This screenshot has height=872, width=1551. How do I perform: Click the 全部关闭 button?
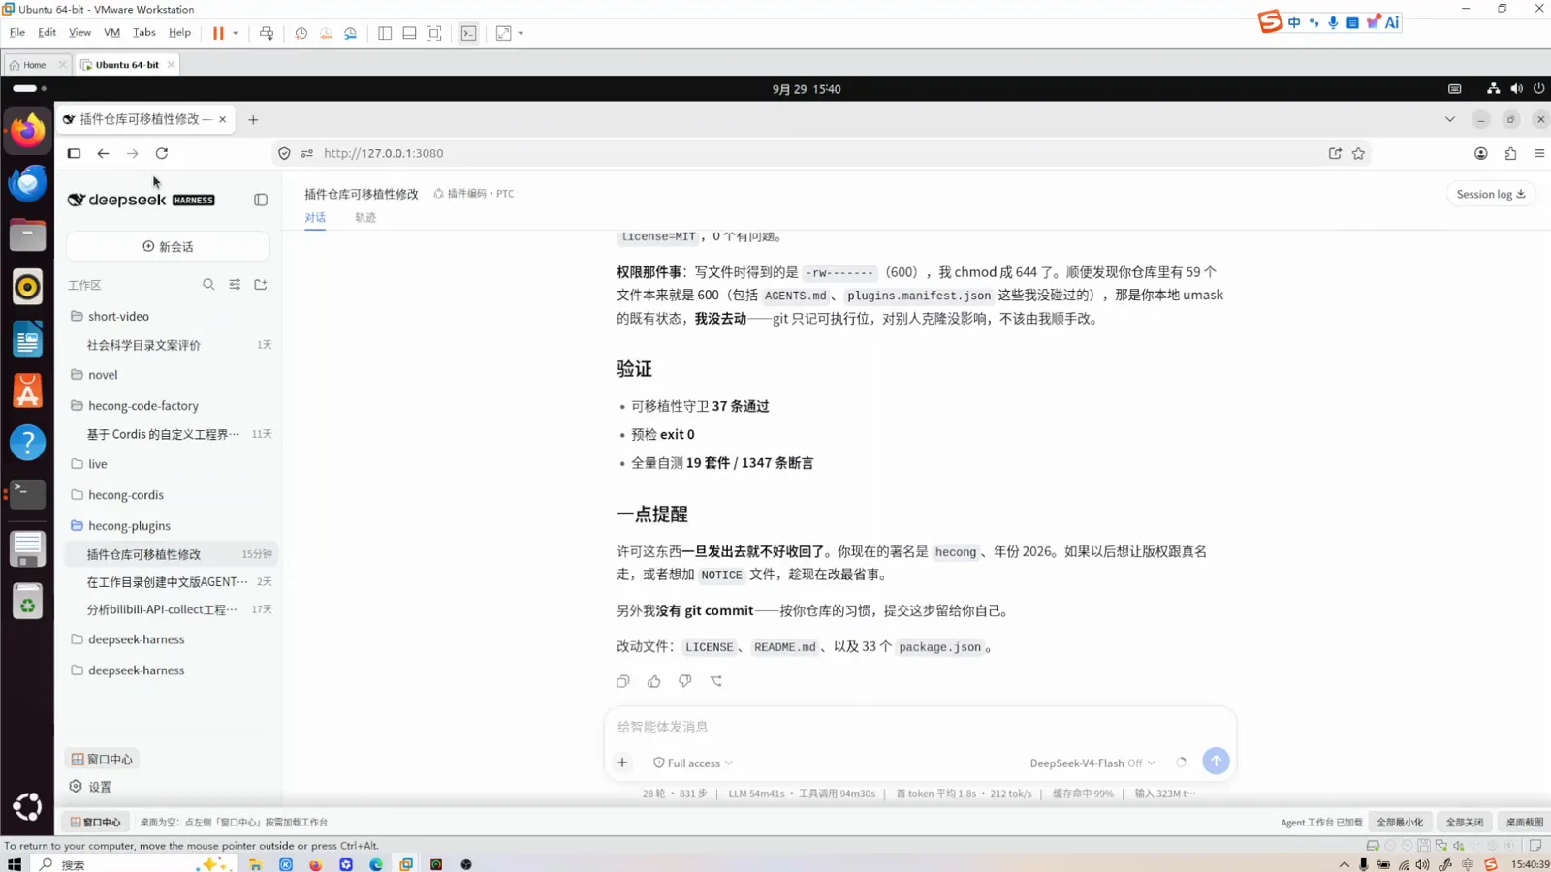click(1465, 822)
